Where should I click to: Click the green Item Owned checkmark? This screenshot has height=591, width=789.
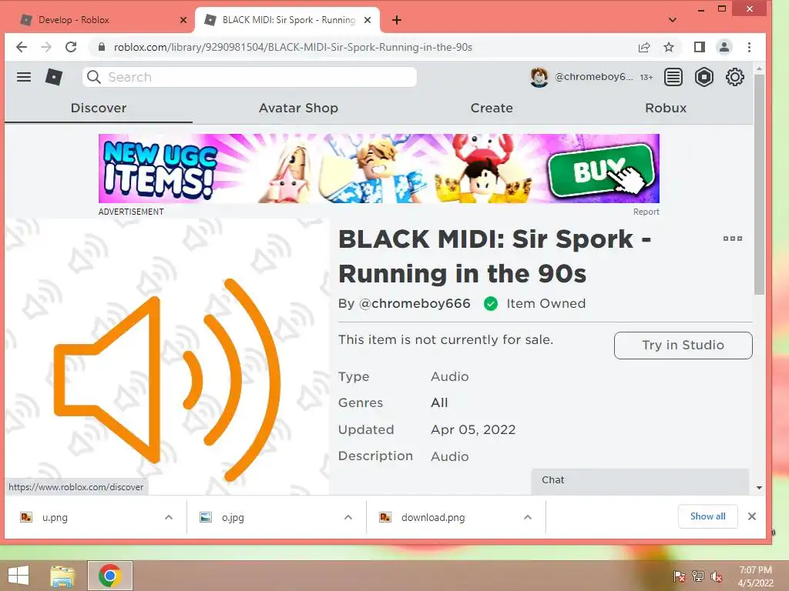pos(491,303)
